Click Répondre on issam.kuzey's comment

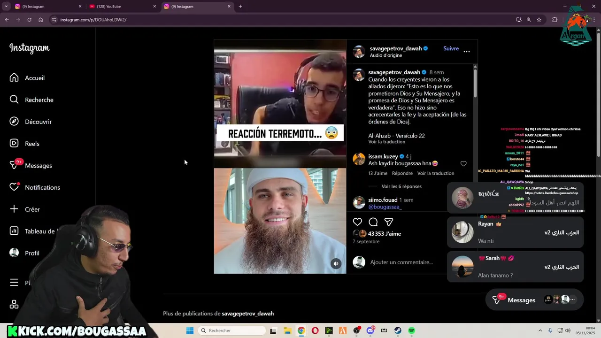click(x=402, y=173)
